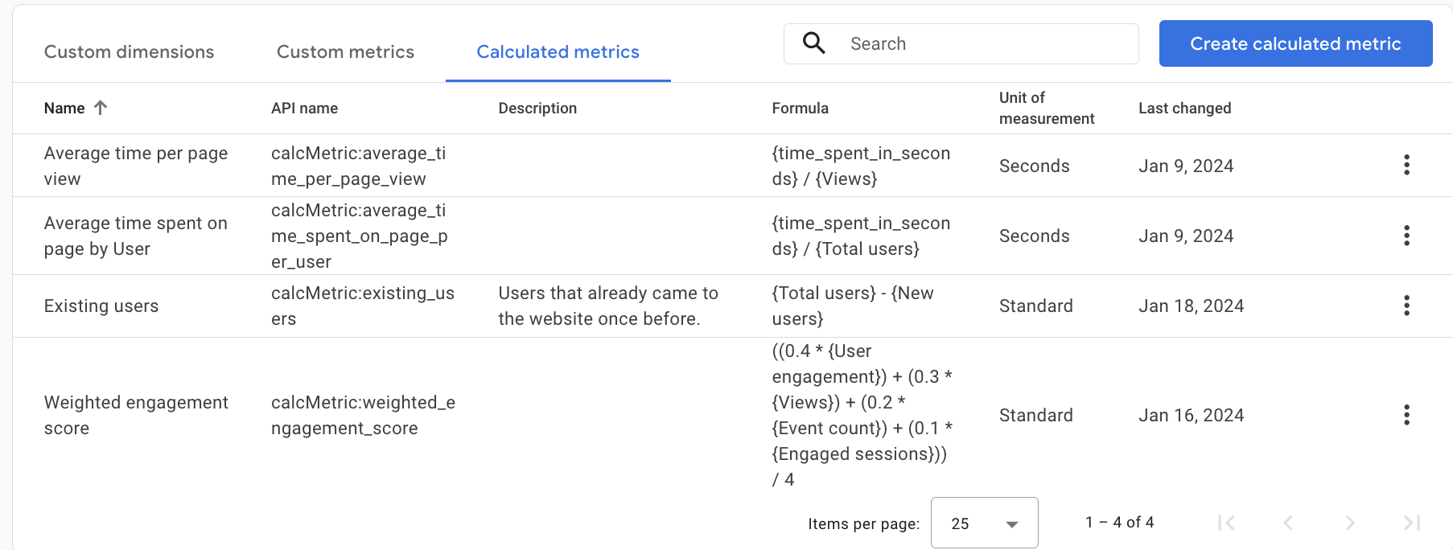Switch to Custom metrics tab
Viewport: 1453px width, 550px height.
coord(345,52)
